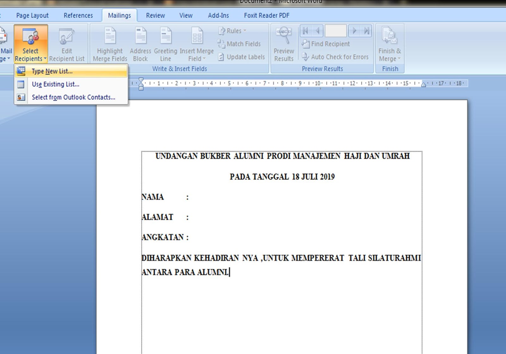The width and height of the screenshot is (506, 354).
Task: Toggle the Select Recipients panel
Action: tap(30, 44)
